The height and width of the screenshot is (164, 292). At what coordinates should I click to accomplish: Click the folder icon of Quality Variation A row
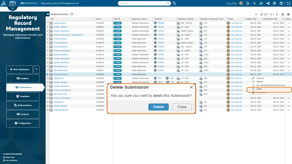click(51, 55)
